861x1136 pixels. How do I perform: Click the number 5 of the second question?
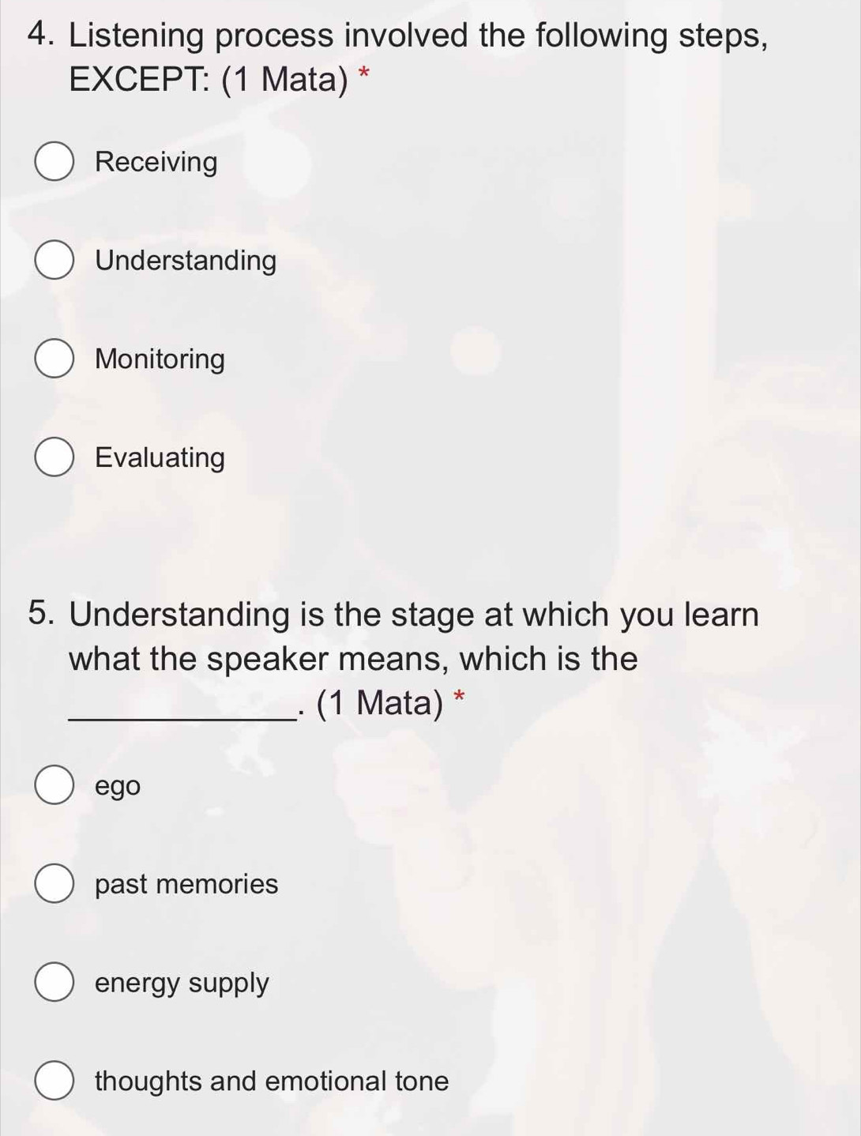(x=39, y=612)
